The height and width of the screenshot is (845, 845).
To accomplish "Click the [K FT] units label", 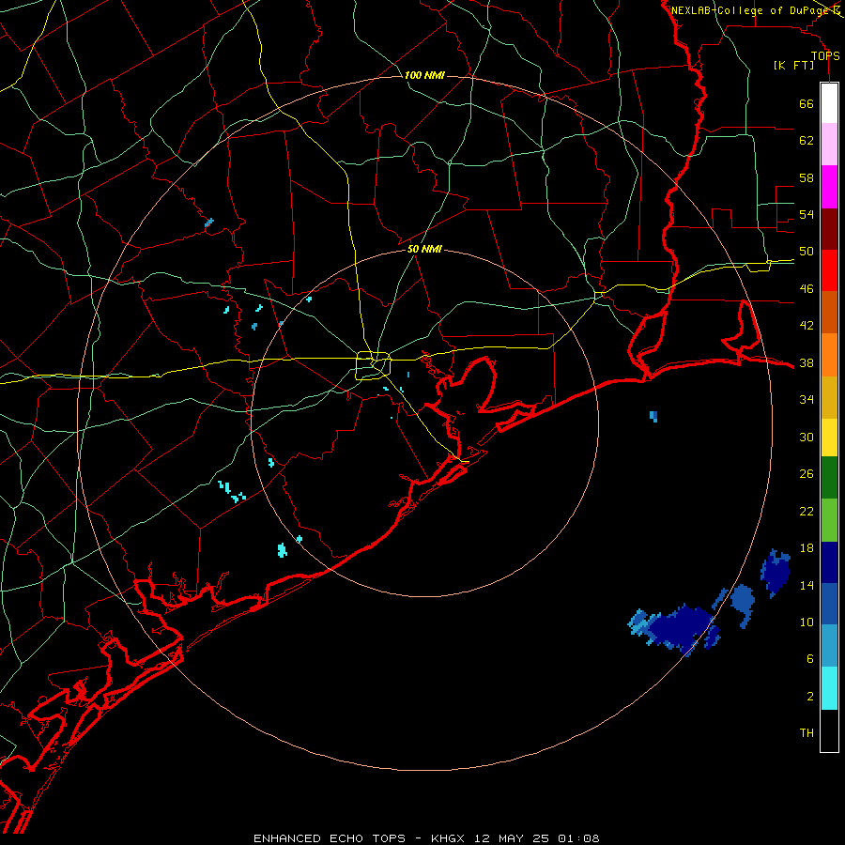I will (793, 66).
